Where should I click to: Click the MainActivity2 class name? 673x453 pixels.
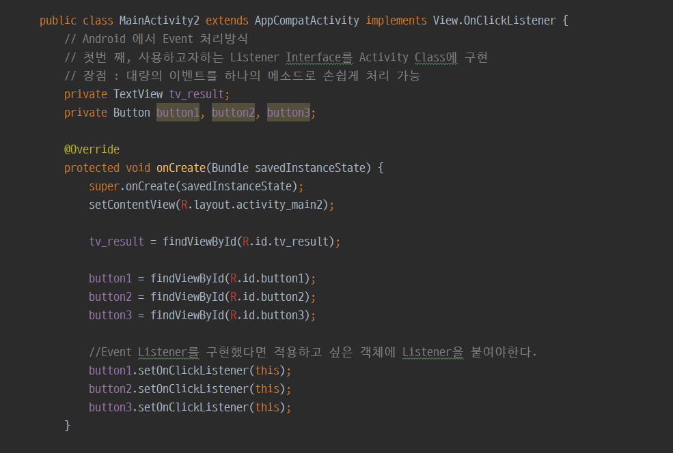click(x=159, y=20)
